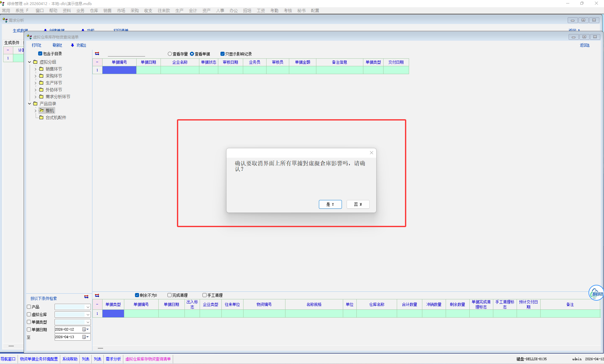The height and width of the screenshot is (364, 604).
Task: Select the 台式机配件 folder icon
Action: point(41,117)
